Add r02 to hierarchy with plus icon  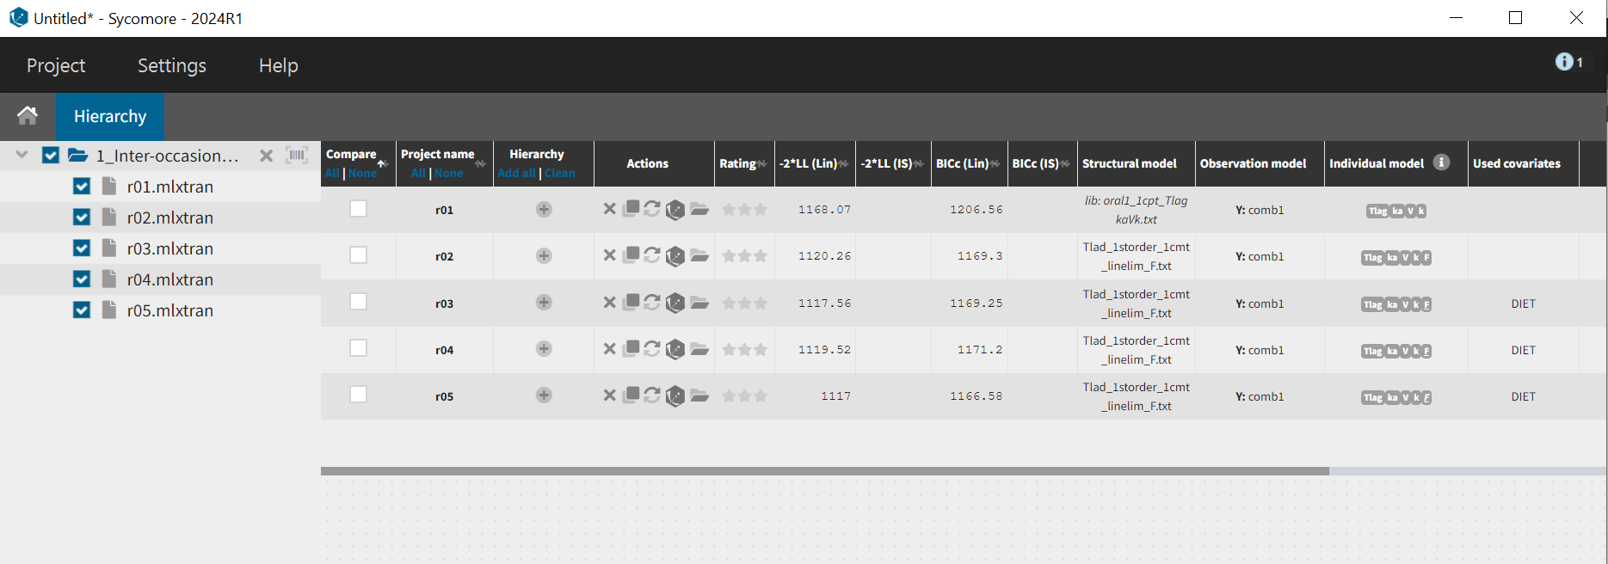(x=544, y=256)
